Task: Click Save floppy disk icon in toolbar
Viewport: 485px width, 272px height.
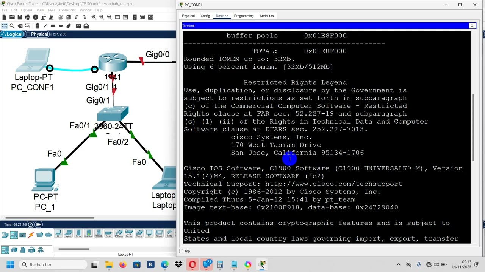Action: pos(20,17)
